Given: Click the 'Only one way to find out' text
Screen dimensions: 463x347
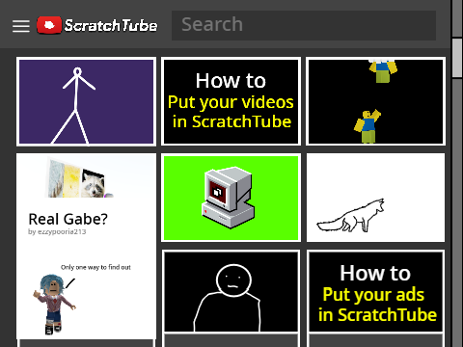Looking at the screenshot, I should (x=95, y=267).
